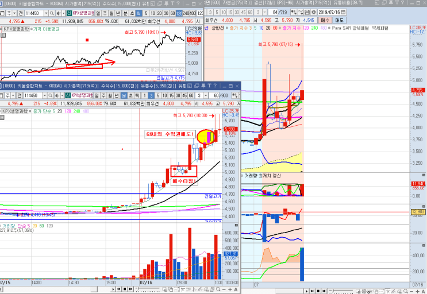Search stock code in front chart window
This screenshot has height=294, width=427.
(x=50, y=95)
